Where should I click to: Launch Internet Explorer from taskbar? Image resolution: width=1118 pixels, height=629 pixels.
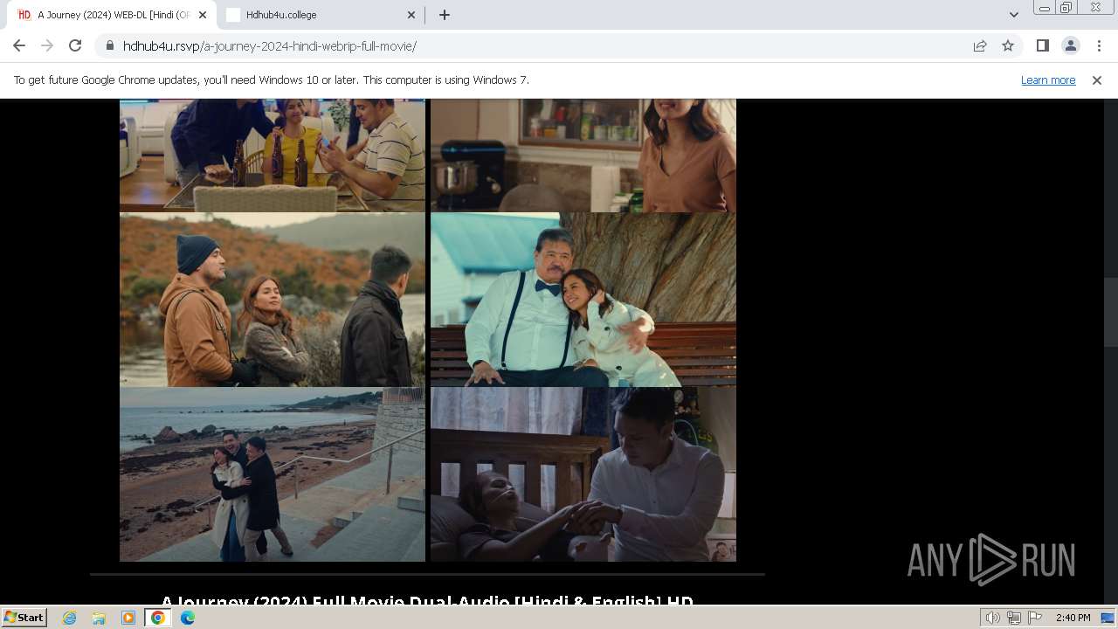69,618
